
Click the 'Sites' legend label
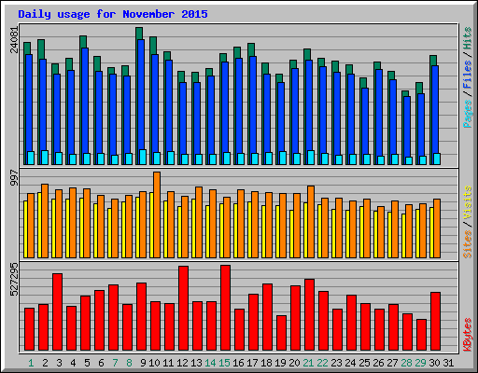click(468, 244)
